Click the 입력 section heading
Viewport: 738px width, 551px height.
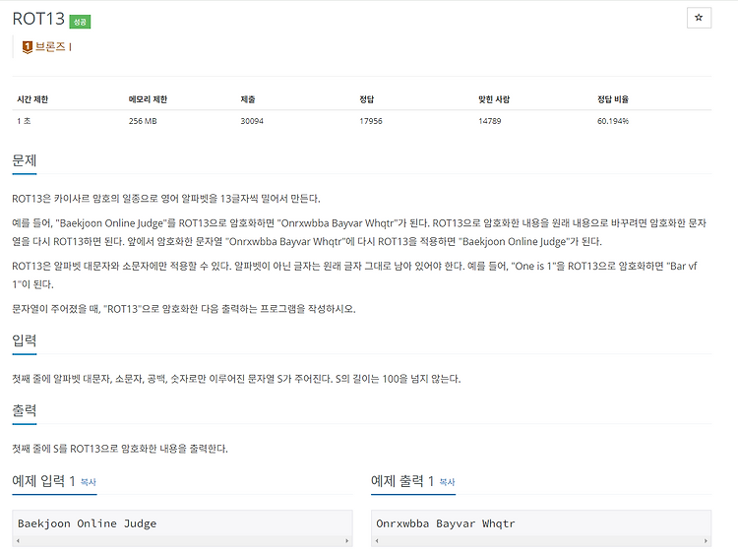coord(25,340)
